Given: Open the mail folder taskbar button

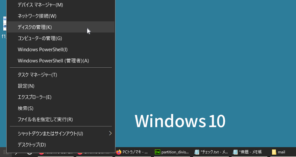Looking at the screenshot, I should pos(283,152).
